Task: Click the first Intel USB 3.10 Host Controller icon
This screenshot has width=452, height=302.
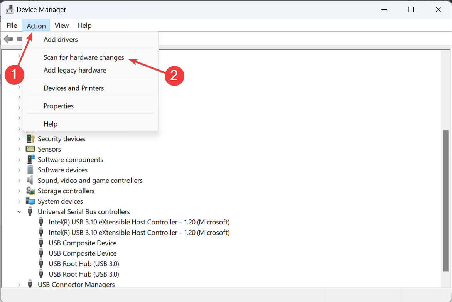Action: 41,222
